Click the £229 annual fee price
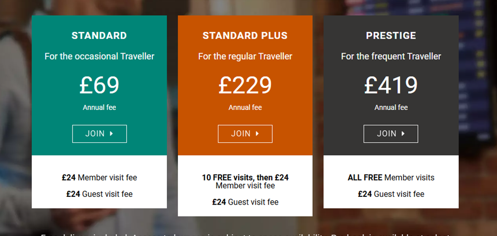 click(x=245, y=85)
